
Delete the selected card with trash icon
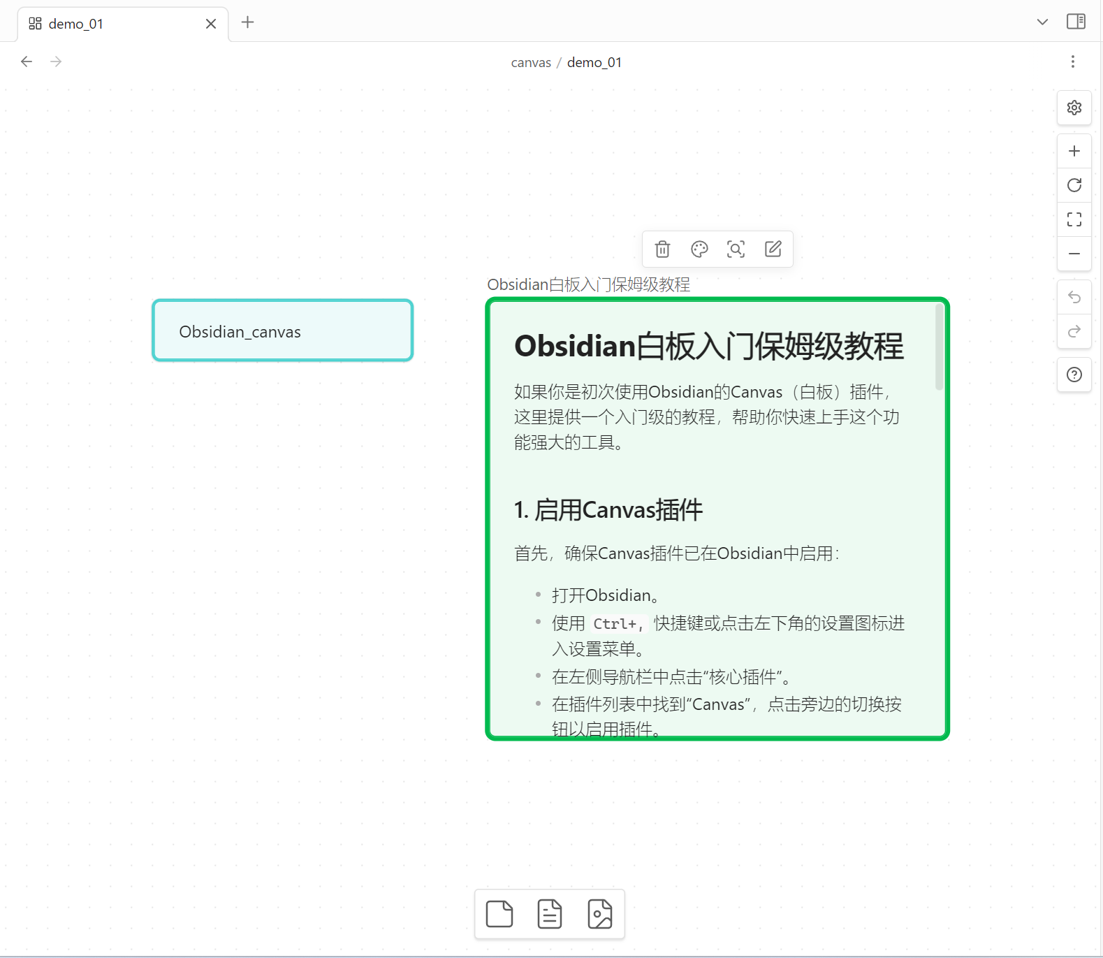pos(662,249)
